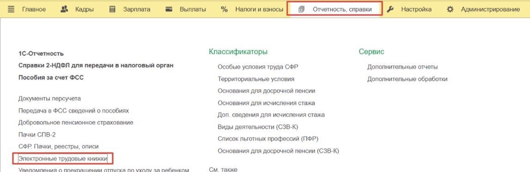This screenshot has height=172, width=530.
Task: Switch to the Зарплата section
Action: coord(137,9)
